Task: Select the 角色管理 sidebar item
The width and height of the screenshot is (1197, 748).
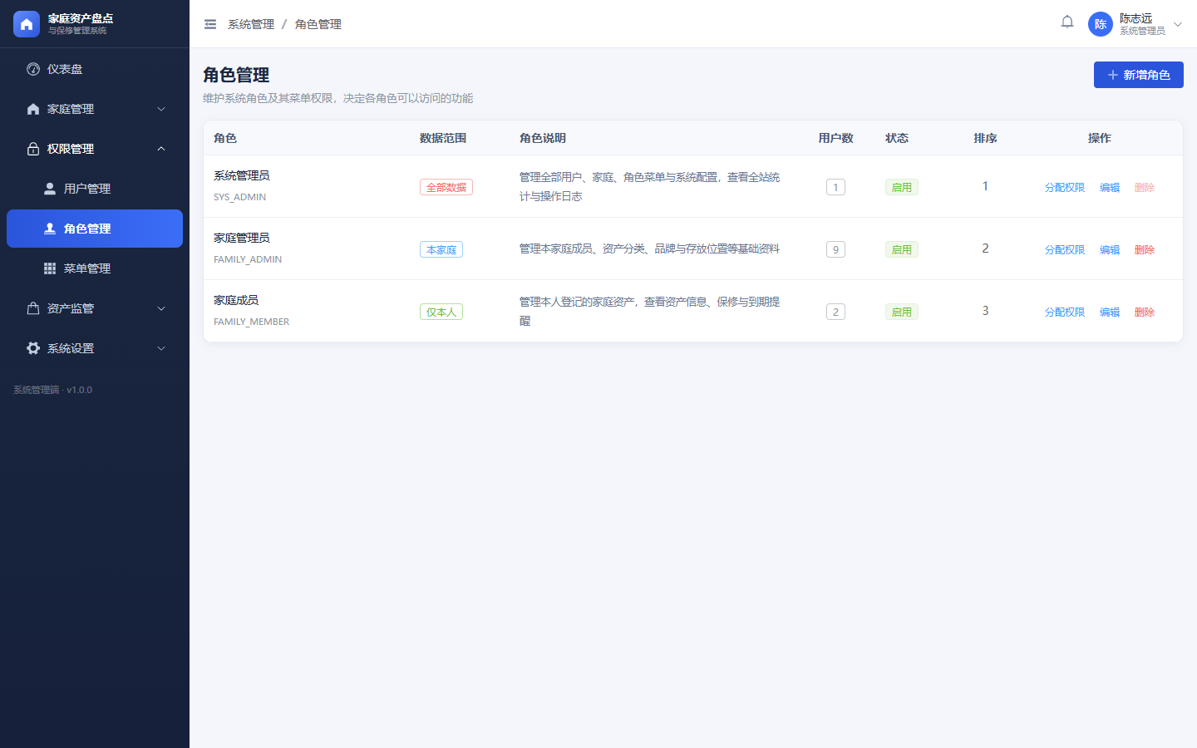Action: pos(95,229)
